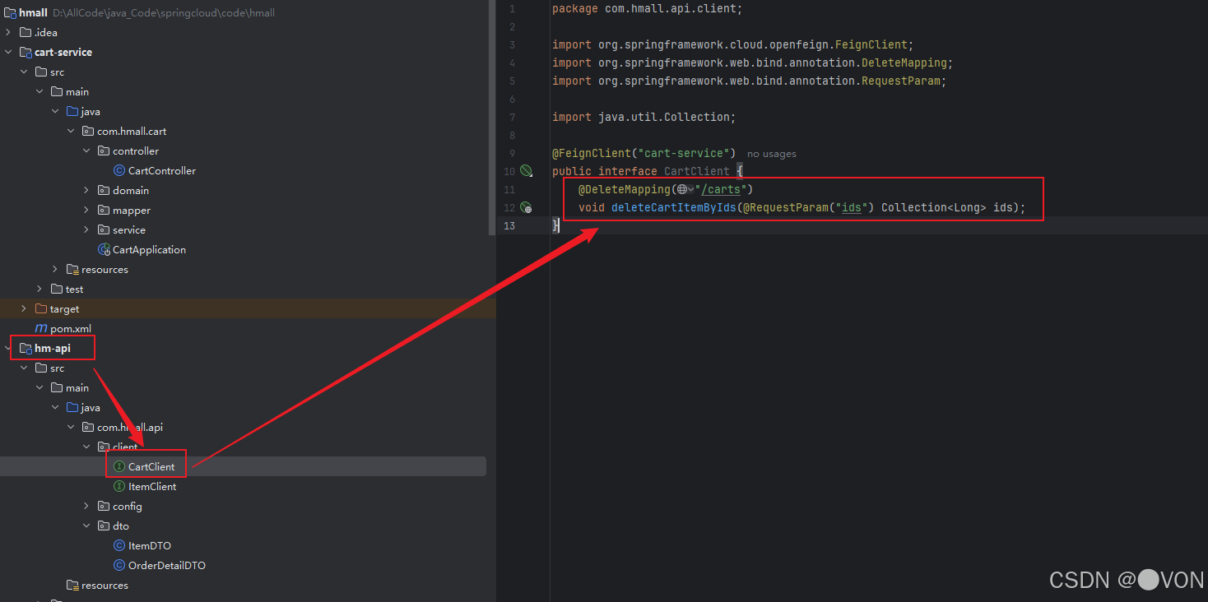Click the CartController class icon
This screenshot has width=1208, height=602.
119,170
